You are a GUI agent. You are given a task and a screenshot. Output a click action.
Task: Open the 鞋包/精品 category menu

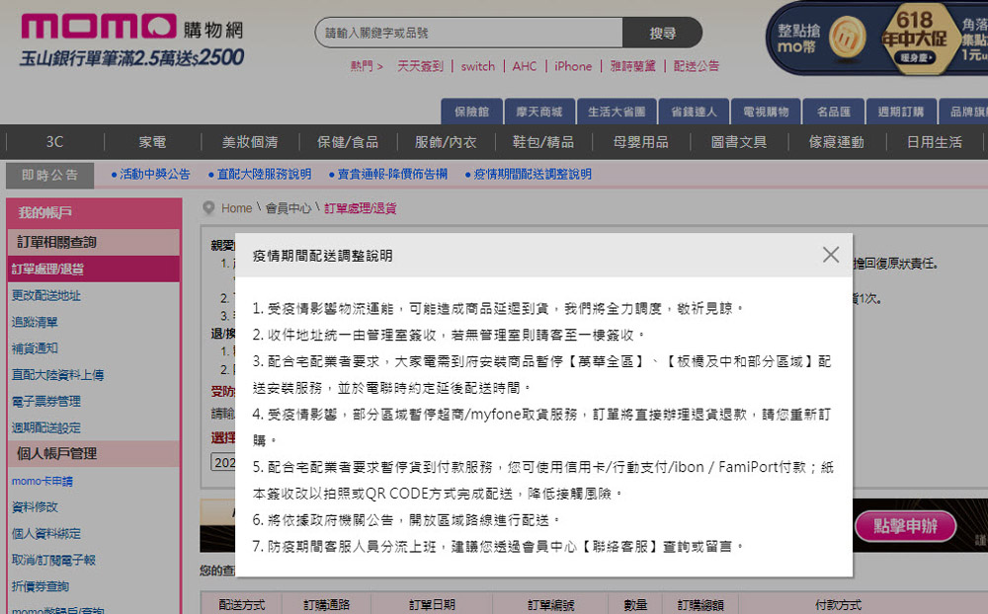point(543,142)
